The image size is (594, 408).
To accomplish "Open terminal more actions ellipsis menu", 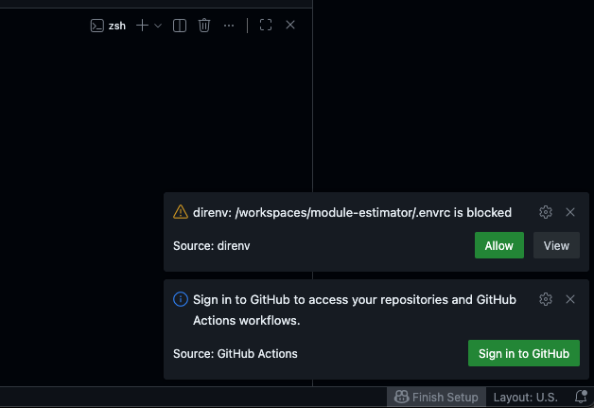I will pos(229,26).
